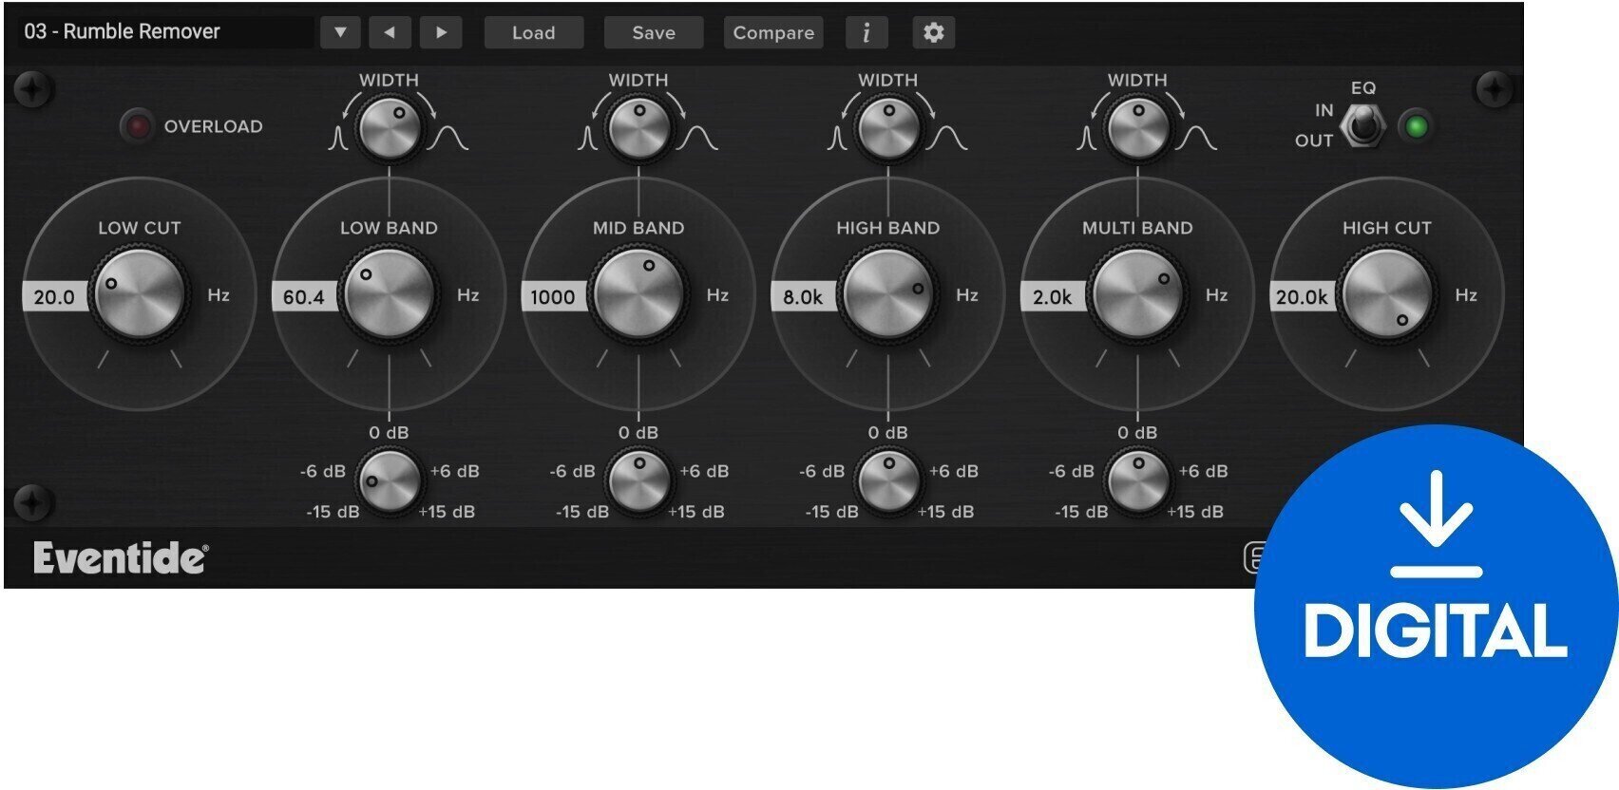The image size is (1619, 790).
Task: Click the Multi Band WIDTH knob
Action: (x=1137, y=130)
